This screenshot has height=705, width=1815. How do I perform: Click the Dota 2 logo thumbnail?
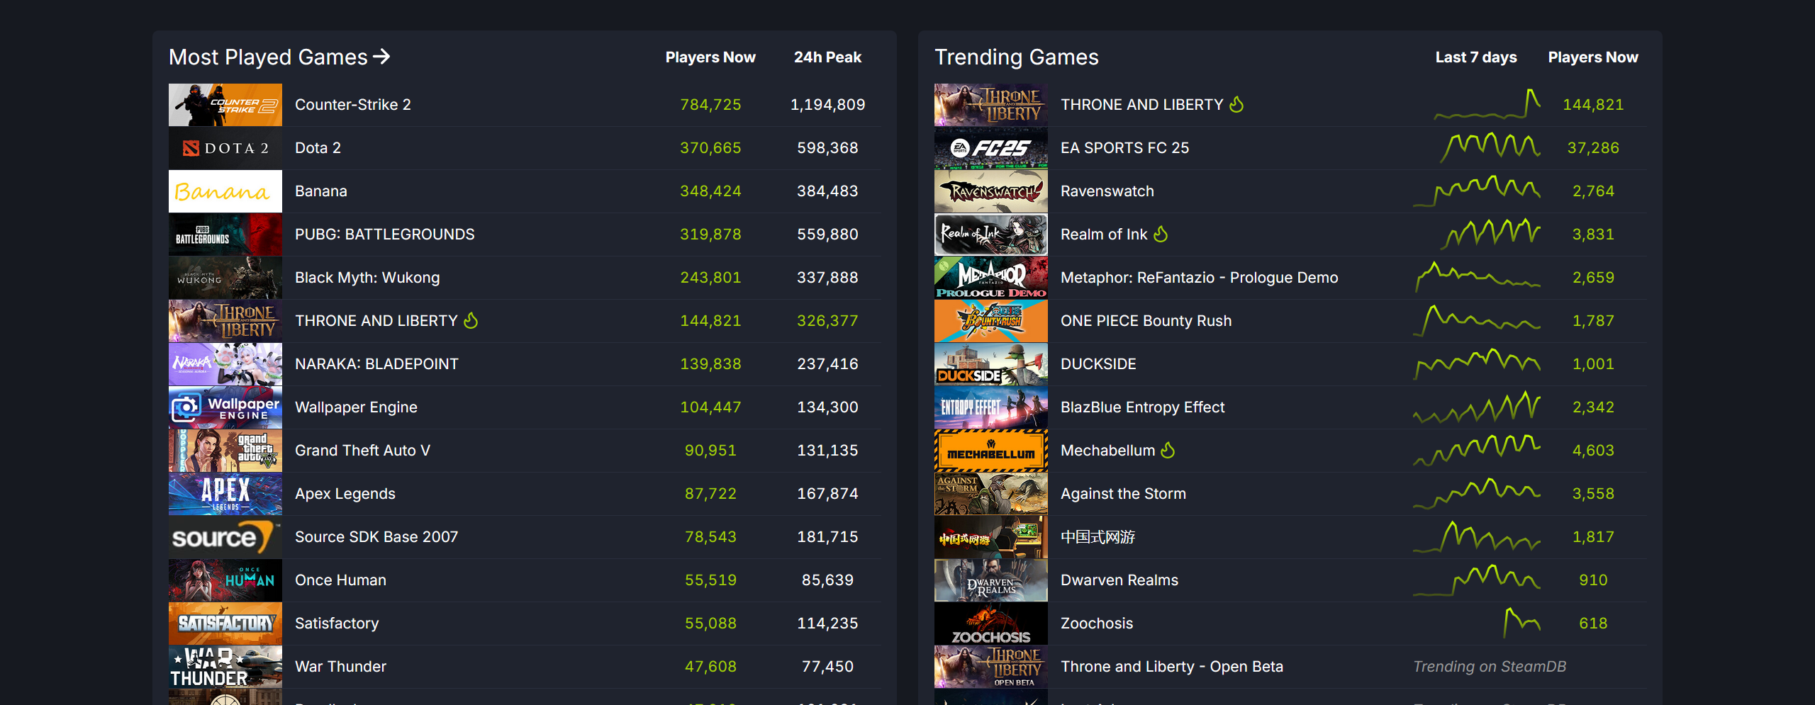click(225, 148)
